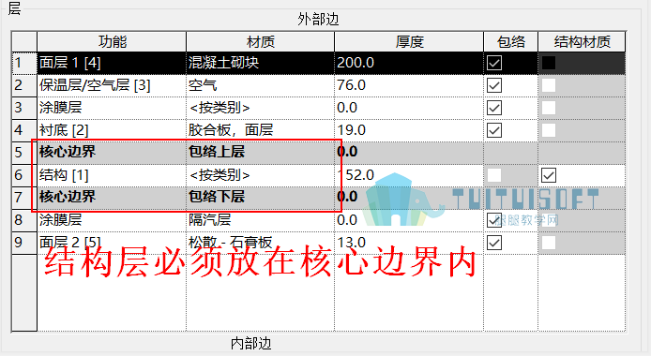Toggle the disabled wrap checkbox in 结构 [1] row
The height and width of the screenshot is (356, 651).
(494, 175)
